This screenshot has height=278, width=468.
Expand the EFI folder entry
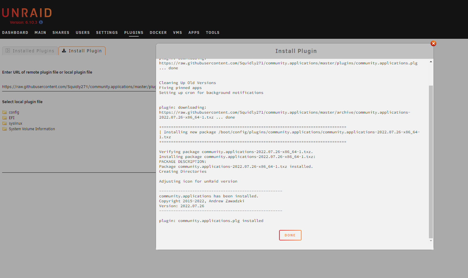pyautogui.click(x=12, y=118)
